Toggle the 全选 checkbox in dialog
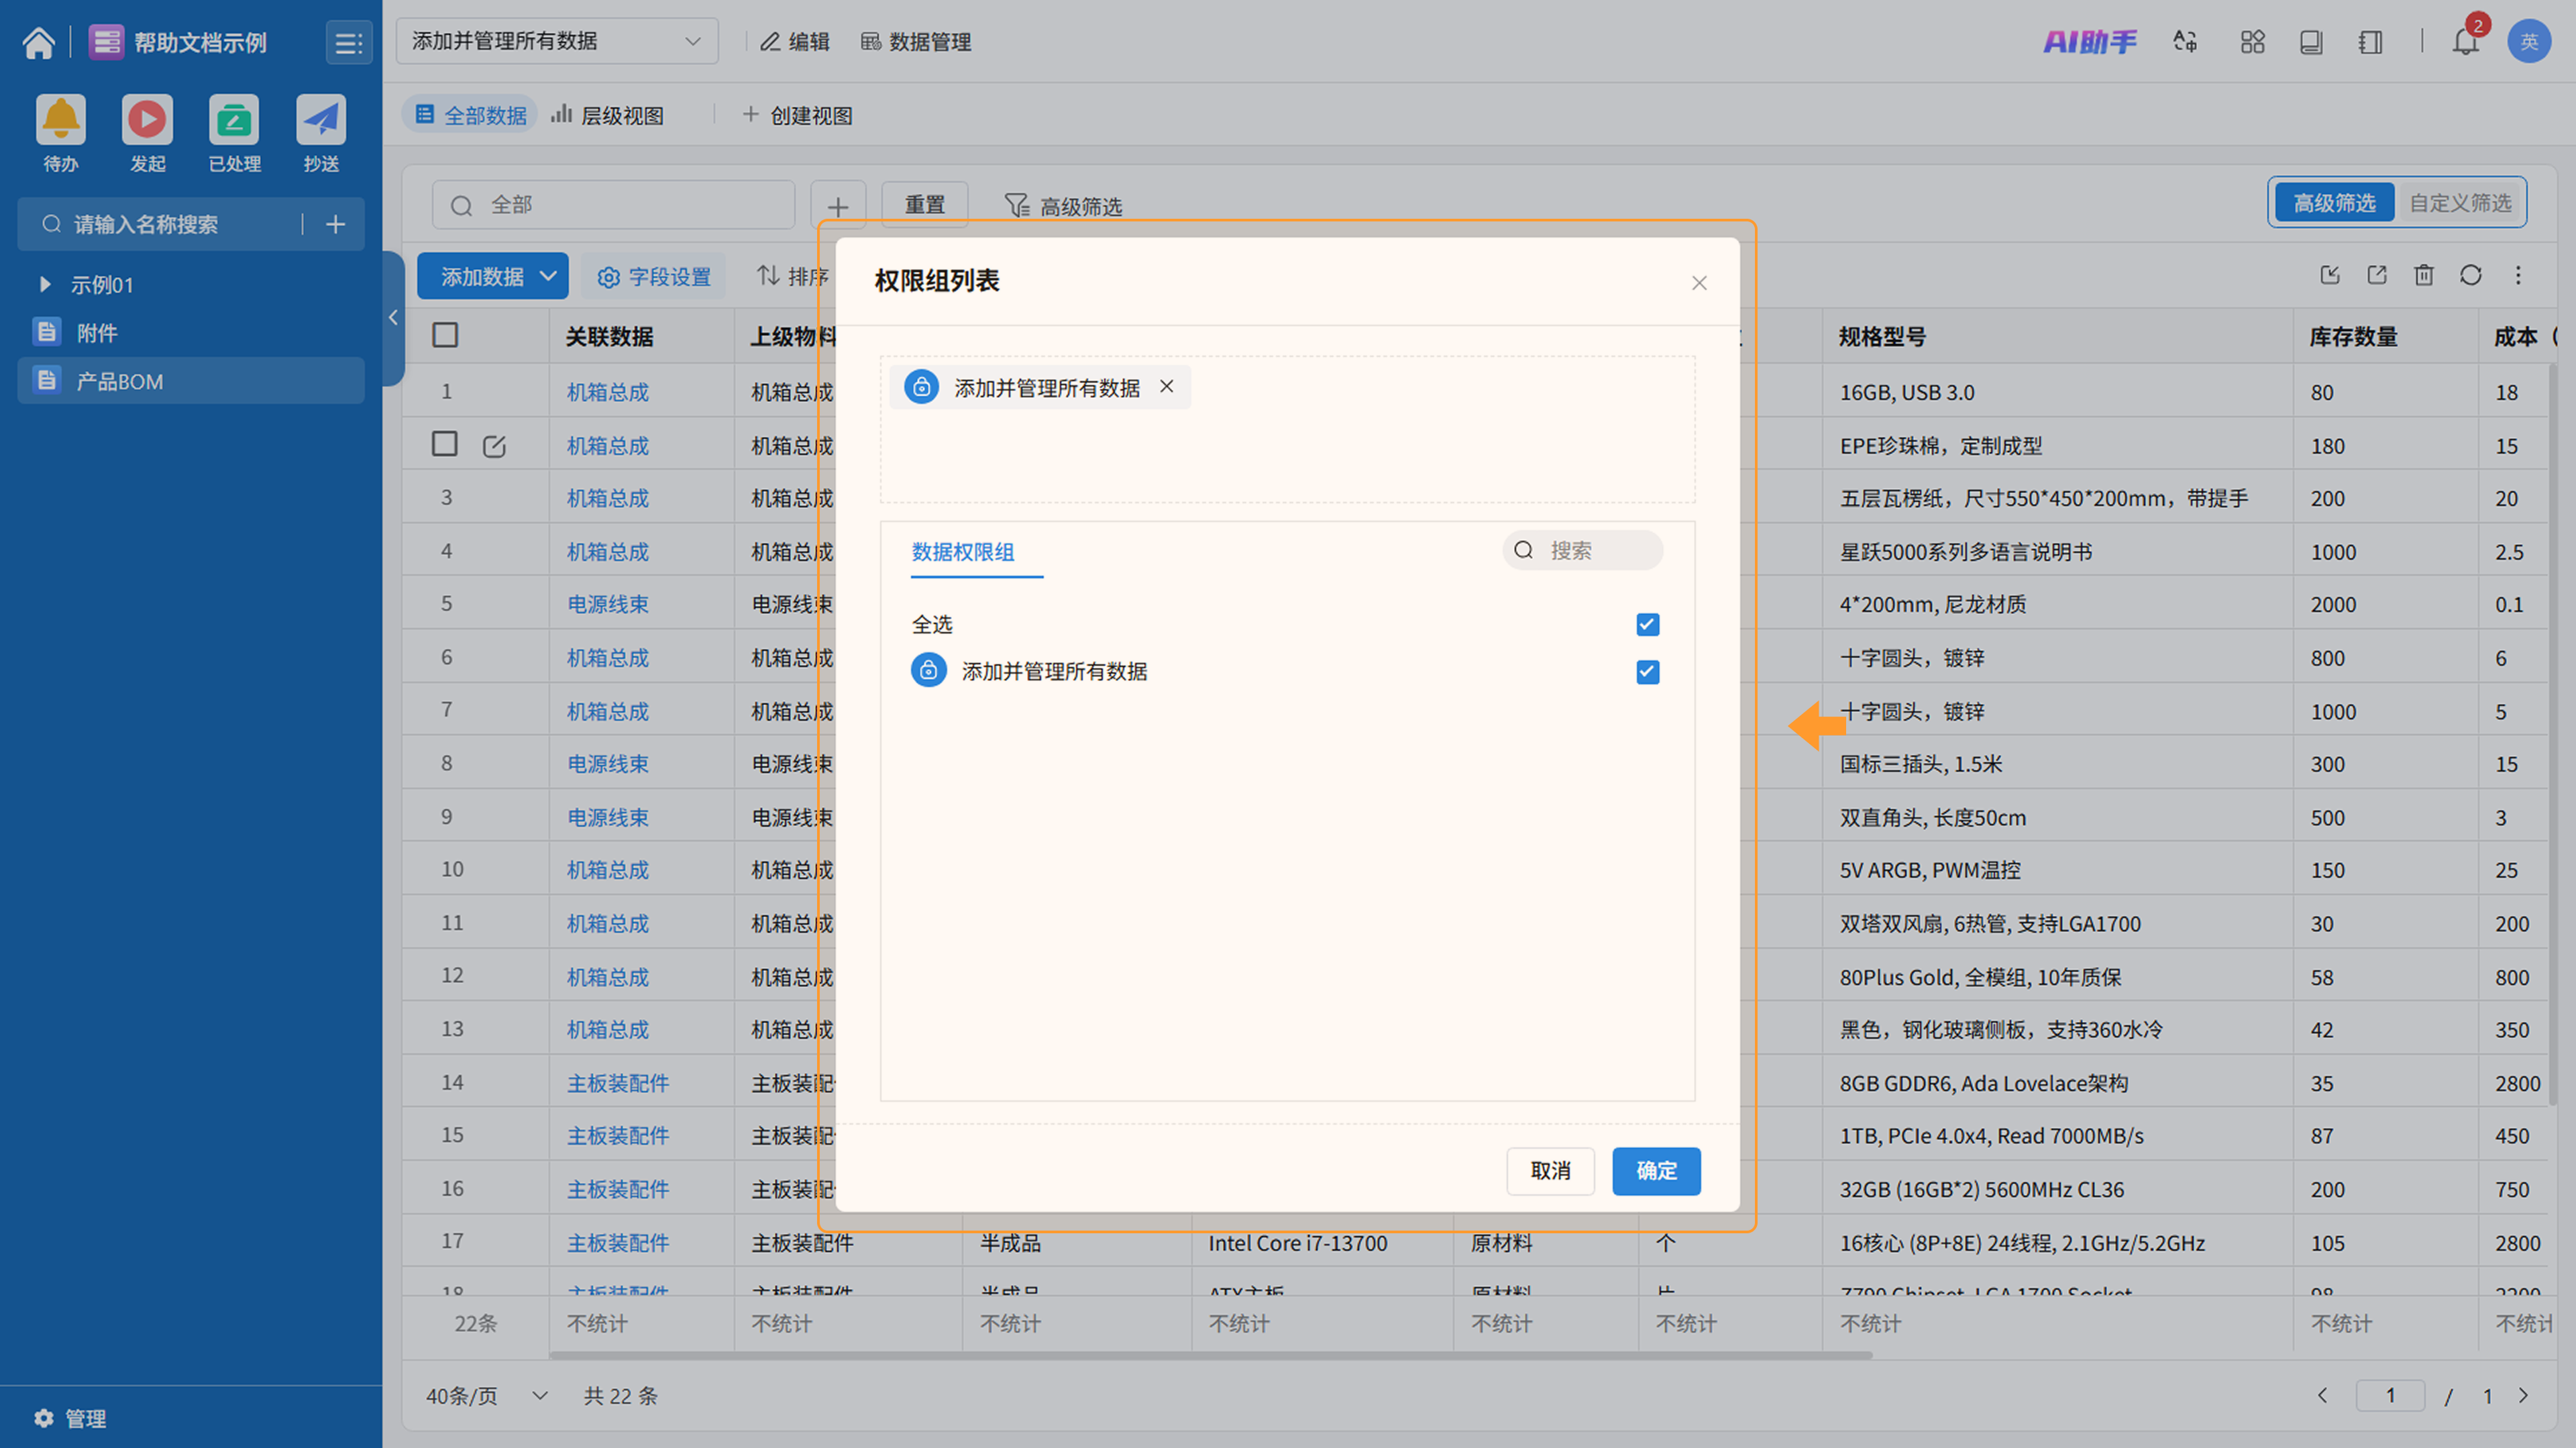The width and height of the screenshot is (2576, 1448). pyautogui.click(x=1647, y=625)
